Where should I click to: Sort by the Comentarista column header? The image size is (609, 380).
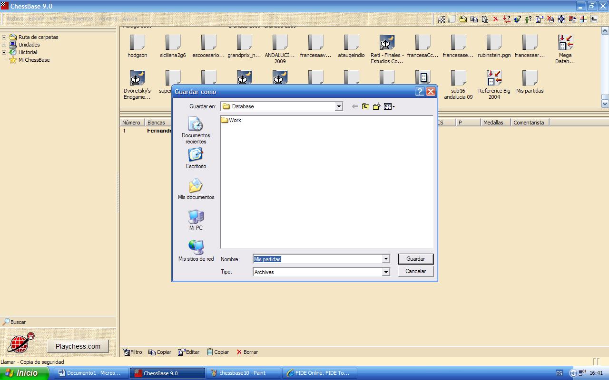[529, 123]
